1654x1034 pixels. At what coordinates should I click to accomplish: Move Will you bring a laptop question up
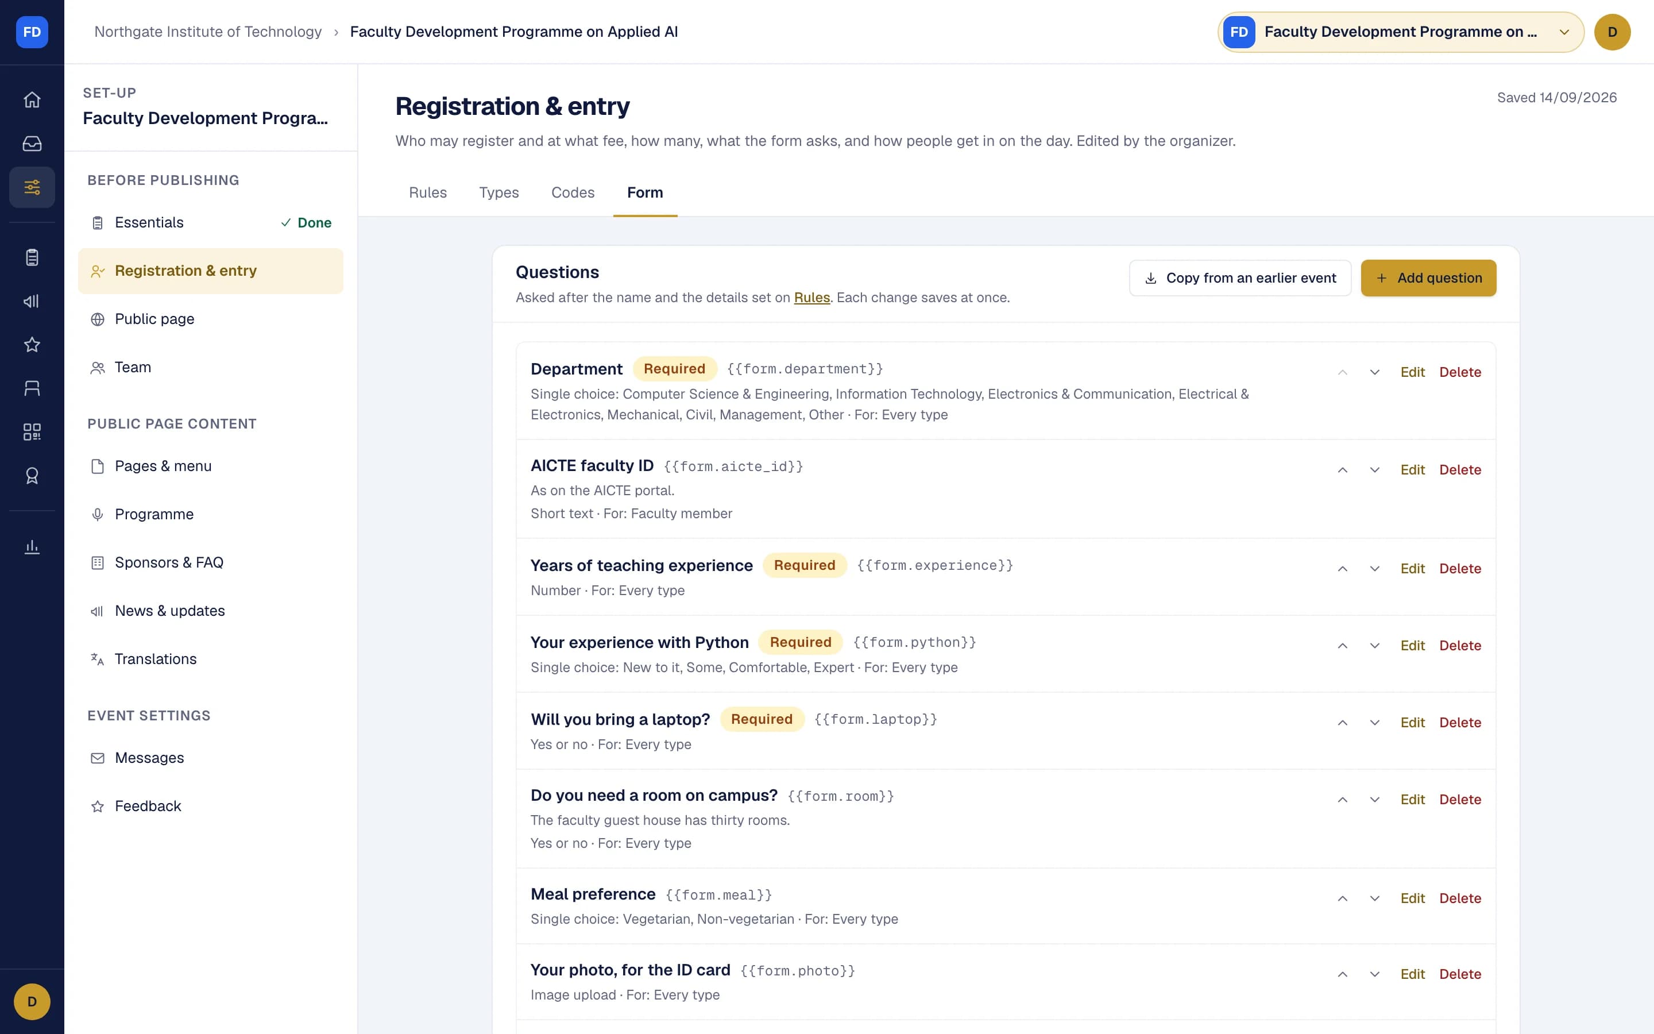point(1342,723)
